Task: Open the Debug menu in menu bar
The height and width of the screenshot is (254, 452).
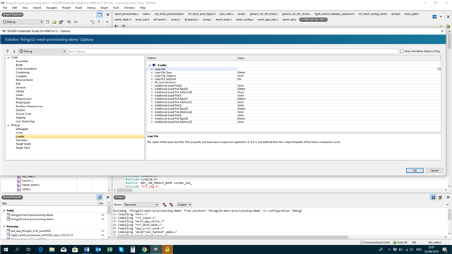Action: tap(91, 8)
